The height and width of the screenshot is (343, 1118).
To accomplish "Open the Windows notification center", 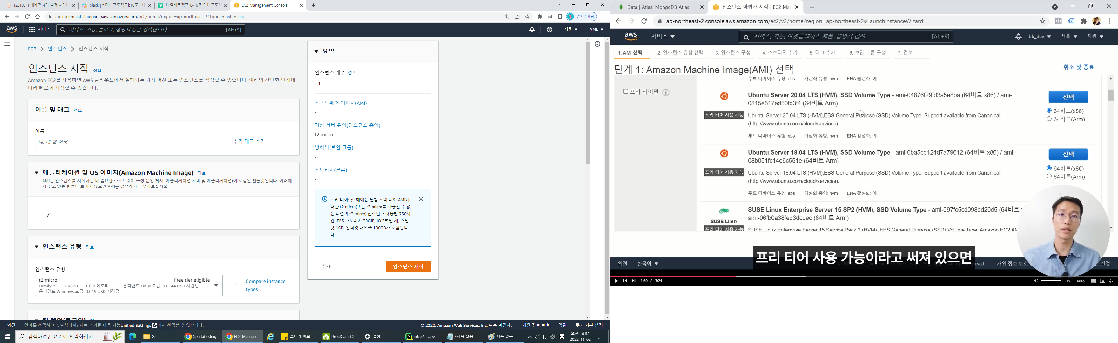I will pos(599,336).
